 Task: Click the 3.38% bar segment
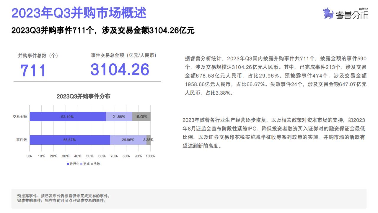149,140
